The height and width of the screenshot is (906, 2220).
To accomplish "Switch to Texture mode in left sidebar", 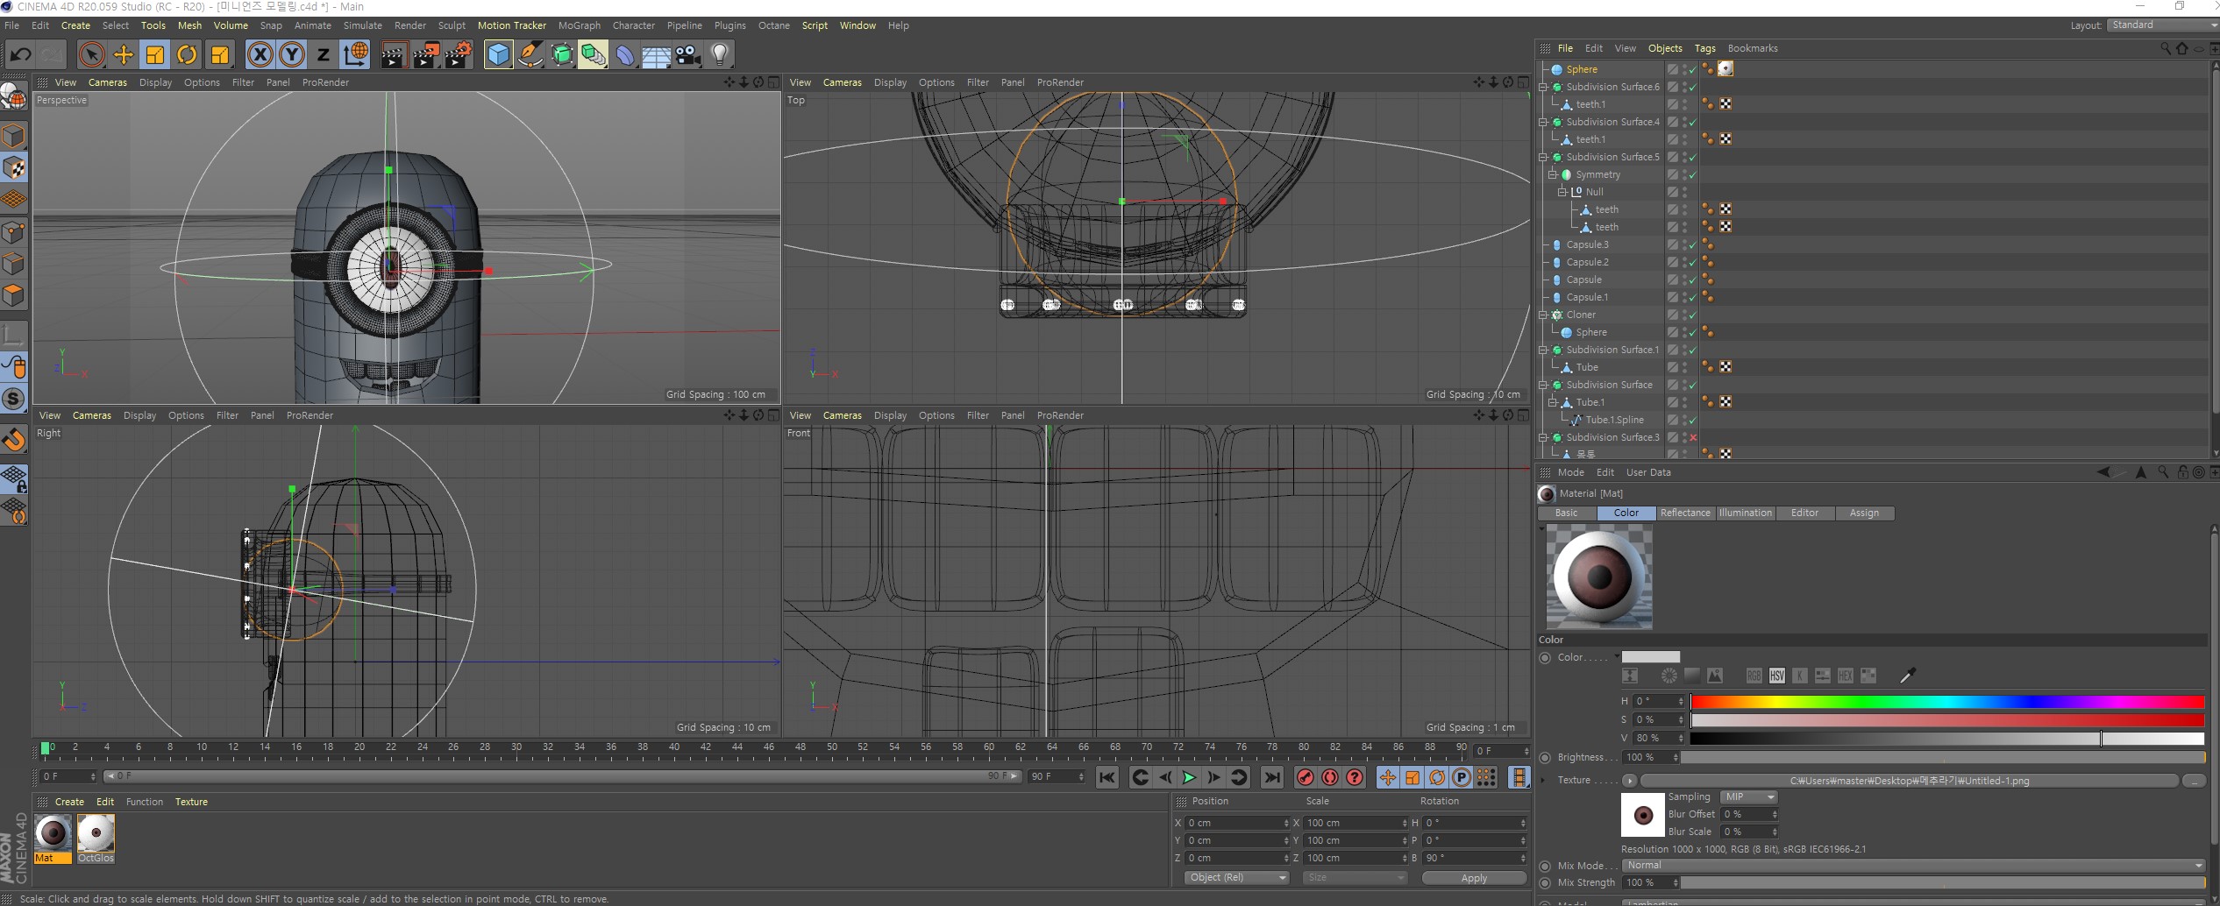I will [x=14, y=167].
